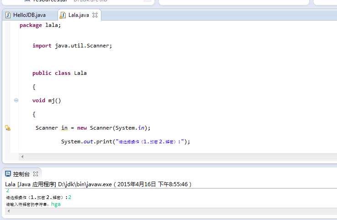Switch to the HelloJDB.java editor tab
Image resolution: width=337 pixels, height=220 pixels.
(x=29, y=15)
